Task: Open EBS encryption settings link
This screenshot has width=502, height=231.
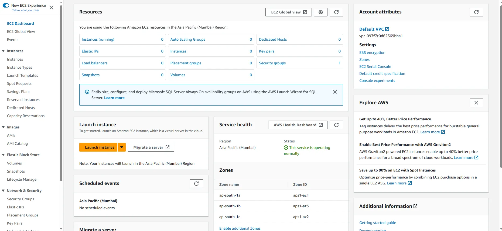Action: (x=372, y=52)
